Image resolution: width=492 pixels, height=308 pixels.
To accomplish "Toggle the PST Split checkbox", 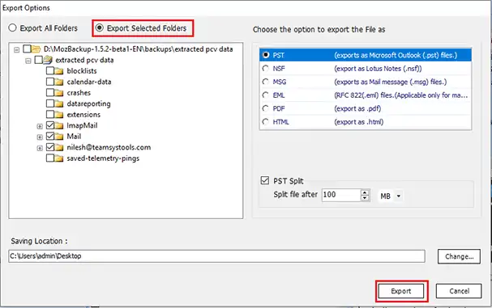I will 265,180.
